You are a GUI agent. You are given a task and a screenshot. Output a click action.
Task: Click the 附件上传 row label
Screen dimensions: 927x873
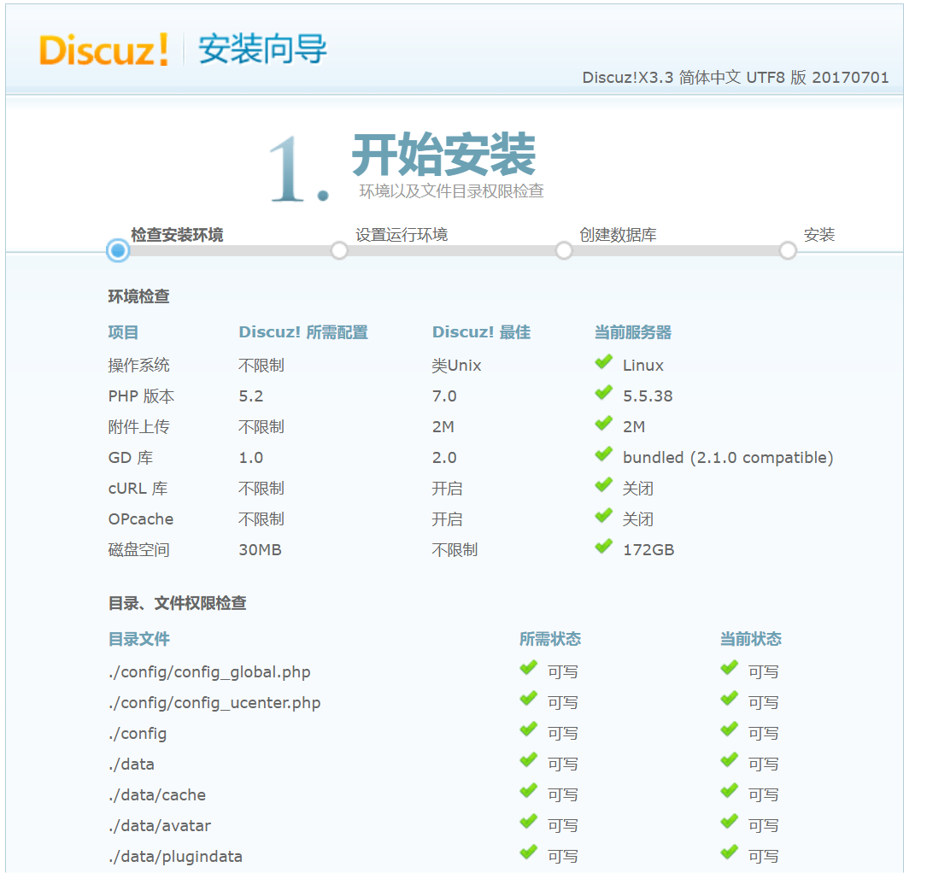(x=139, y=427)
